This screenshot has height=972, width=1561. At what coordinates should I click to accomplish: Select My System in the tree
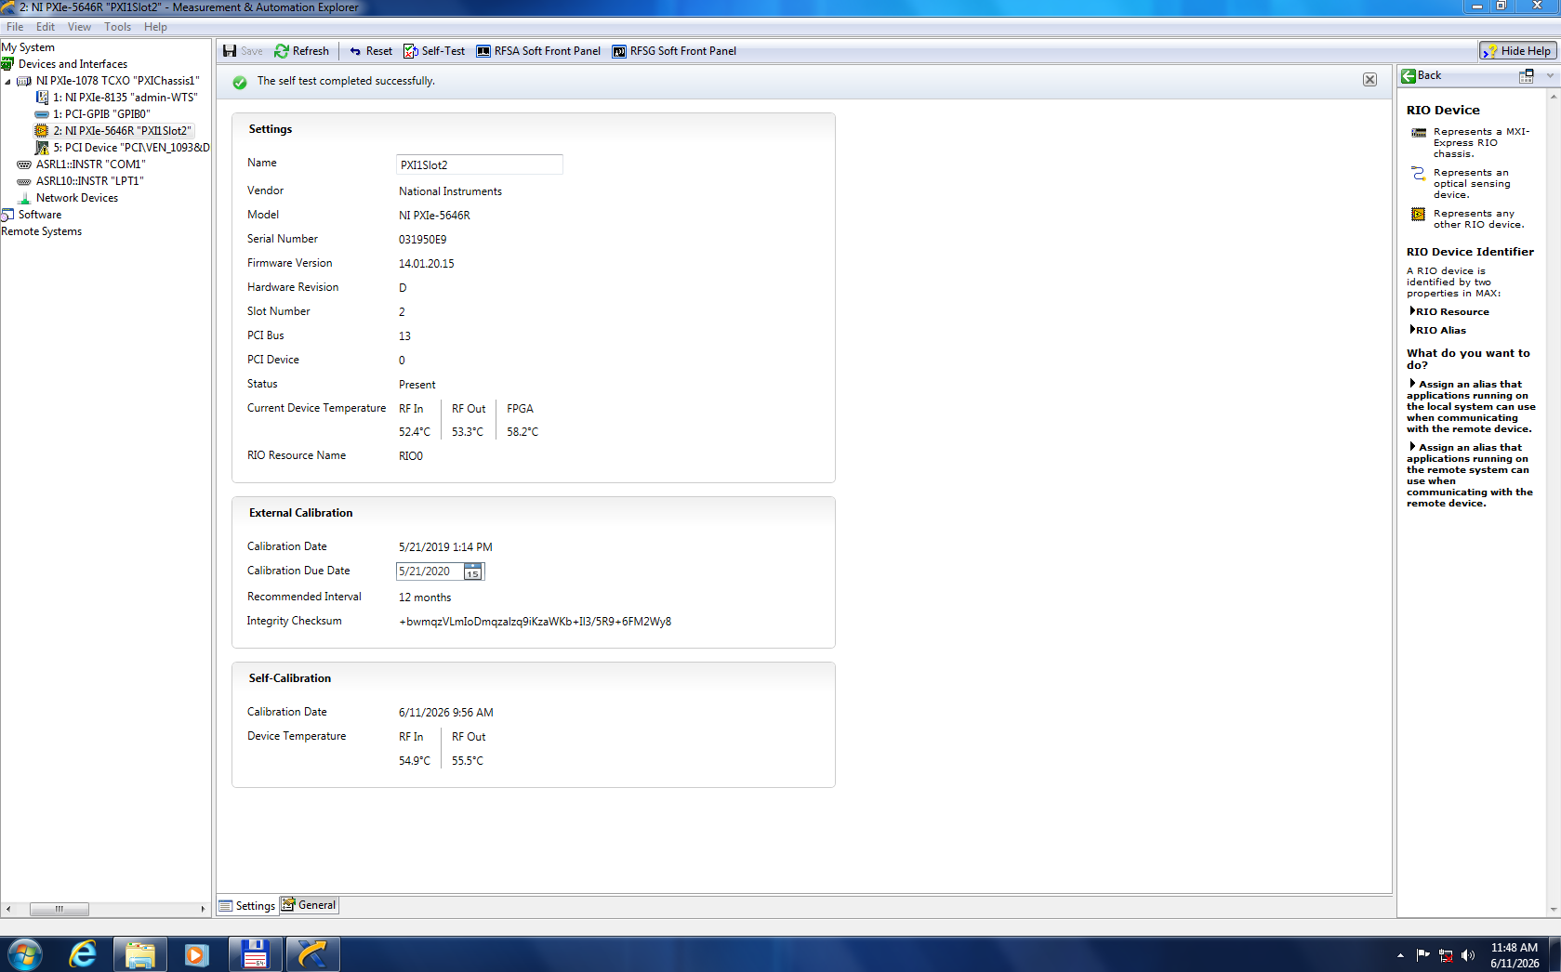[28, 47]
